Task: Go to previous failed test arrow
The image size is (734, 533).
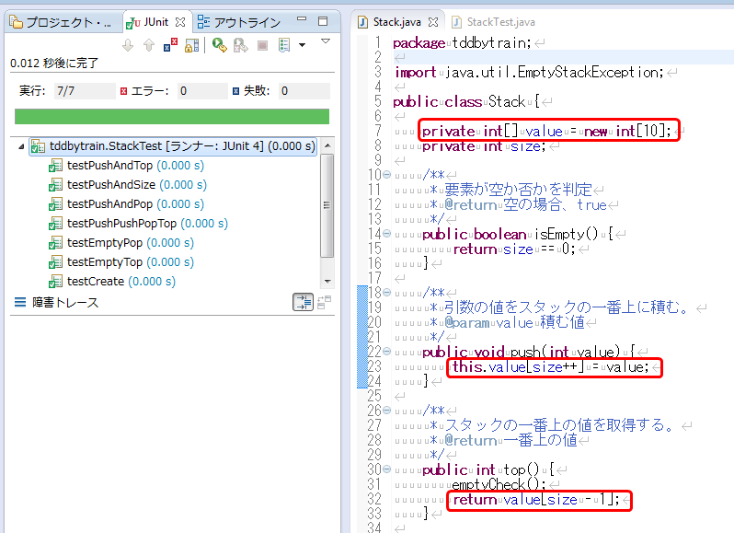Action: pos(149,45)
